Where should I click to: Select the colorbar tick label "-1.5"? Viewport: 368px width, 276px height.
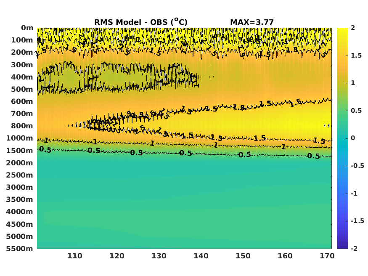[357, 221]
